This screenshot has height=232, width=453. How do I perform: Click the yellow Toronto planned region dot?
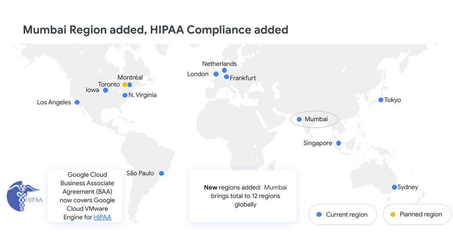125,85
